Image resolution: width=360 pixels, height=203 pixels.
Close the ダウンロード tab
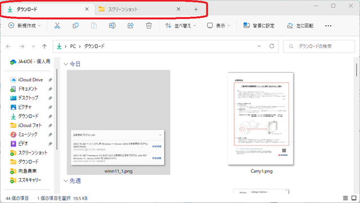point(87,9)
